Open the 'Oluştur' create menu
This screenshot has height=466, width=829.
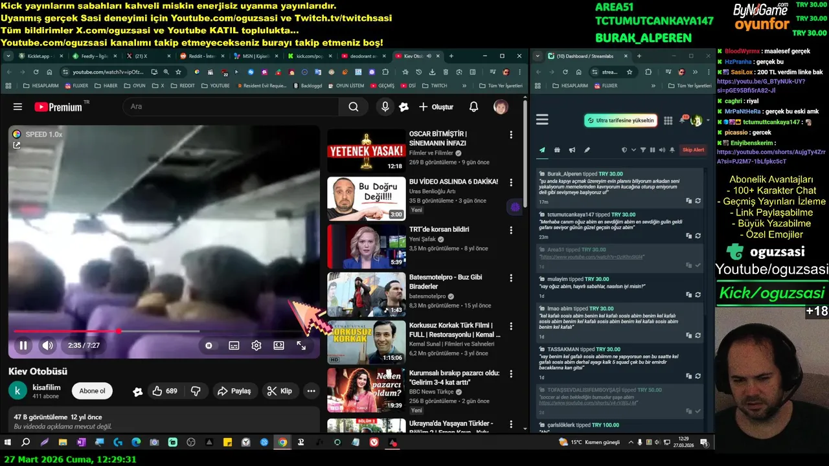pos(436,107)
